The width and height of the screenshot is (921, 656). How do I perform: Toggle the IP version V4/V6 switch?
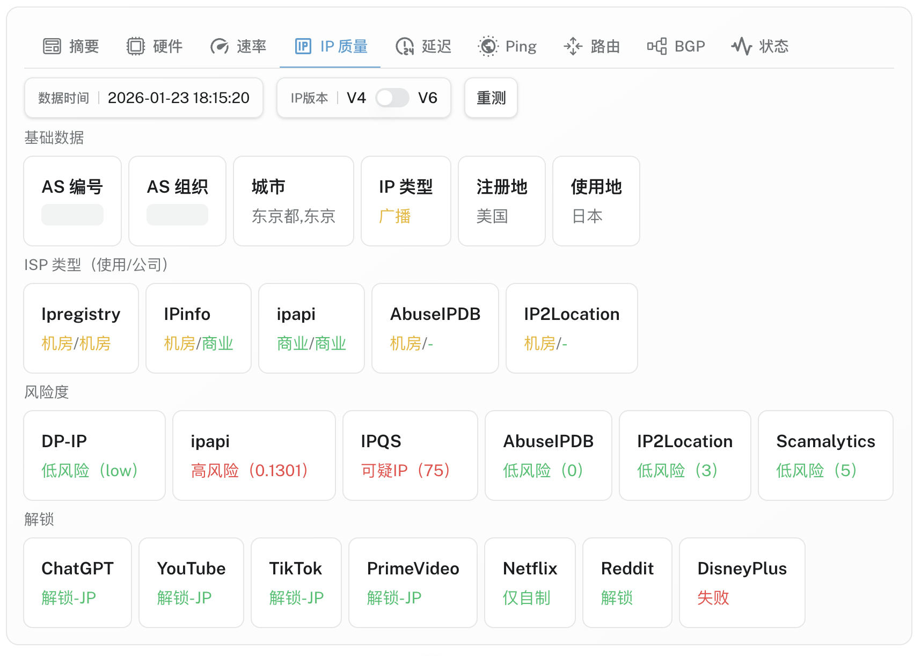[x=392, y=98]
